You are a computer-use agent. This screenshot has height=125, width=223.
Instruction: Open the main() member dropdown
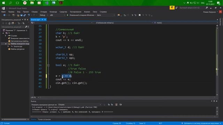tap(186, 23)
